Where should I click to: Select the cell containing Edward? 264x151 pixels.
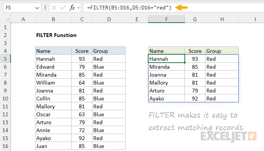[x=54, y=67]
